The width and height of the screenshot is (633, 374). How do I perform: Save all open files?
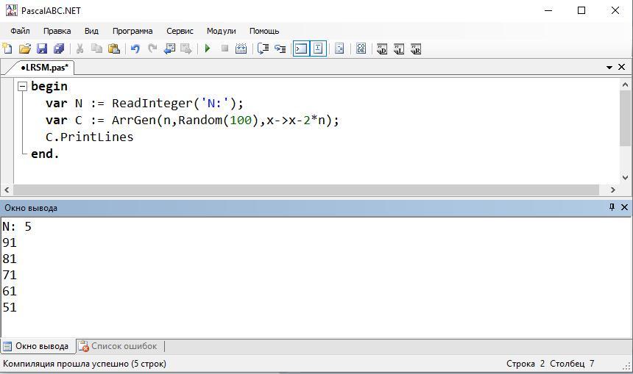59,48
